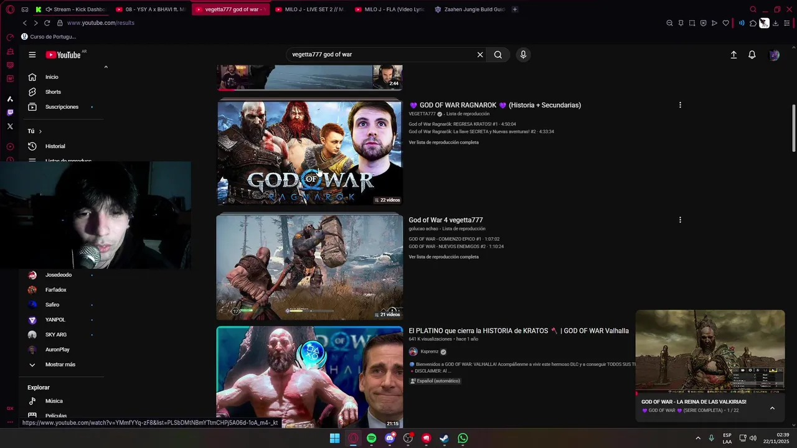Open the YouTube upload/create button
This screenshot has height=448, width=797.
point(733,55)
